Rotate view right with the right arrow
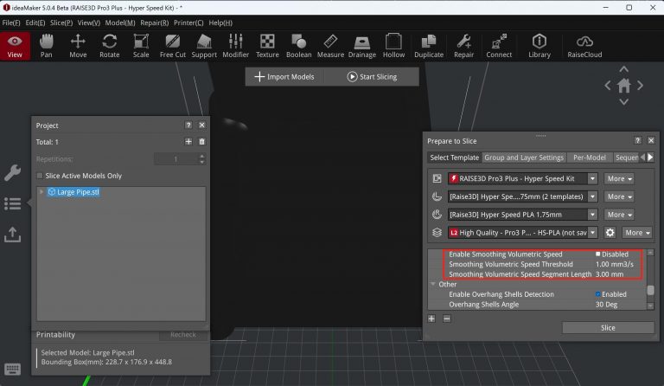Viewport: 664px width, 386px height. coord(641,86)
